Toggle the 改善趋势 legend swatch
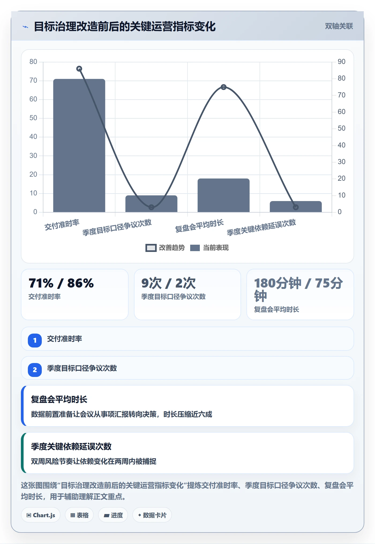The height and width of the screenshot is (544, 375). pyautogui.click(x=151, y=248)
